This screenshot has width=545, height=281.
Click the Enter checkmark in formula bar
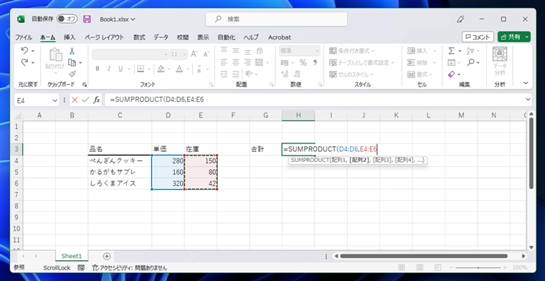85,100
